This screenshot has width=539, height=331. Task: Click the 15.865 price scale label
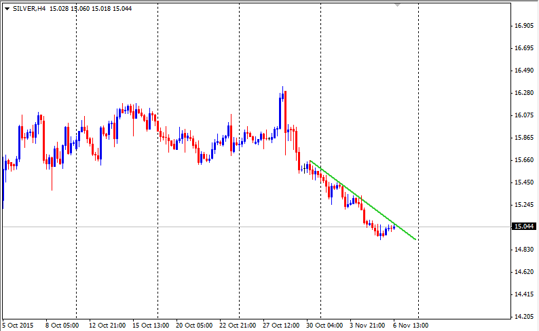(524, 138)
